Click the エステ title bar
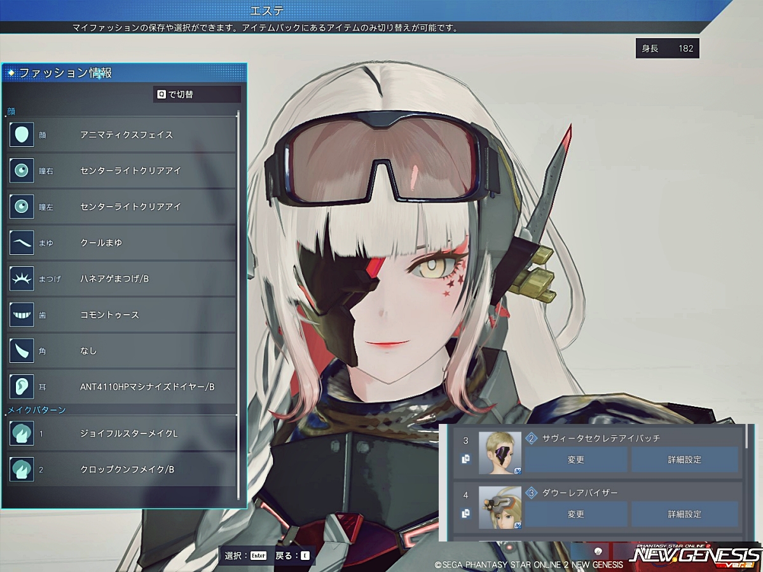Image resolution: width=763 pixels, height=572 pixels. (x=267, y=10)
